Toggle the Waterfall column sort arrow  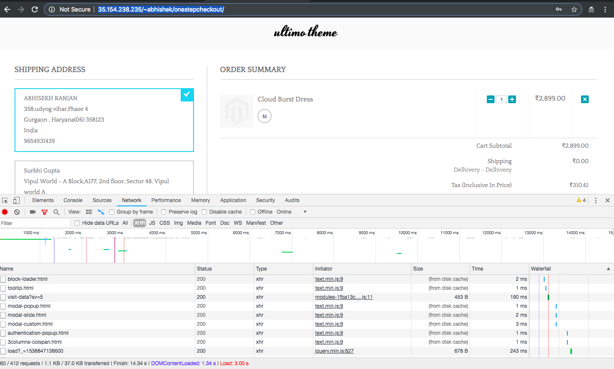[608, 268]
